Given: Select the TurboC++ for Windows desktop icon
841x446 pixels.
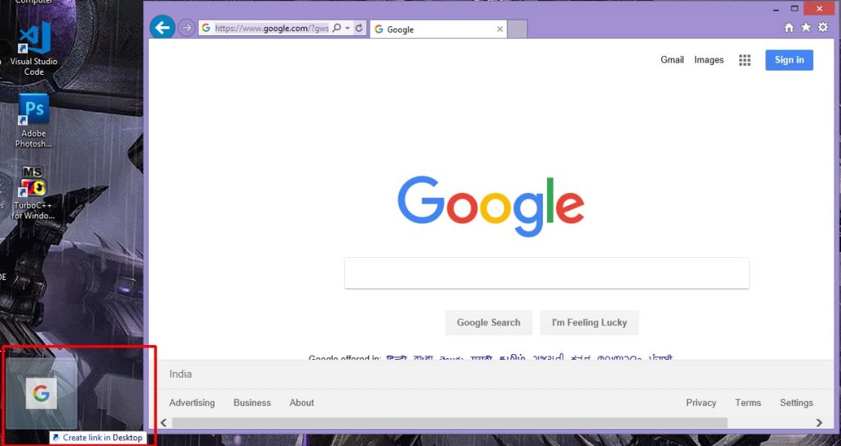Looking at the screenshot, I should point(34,192).
